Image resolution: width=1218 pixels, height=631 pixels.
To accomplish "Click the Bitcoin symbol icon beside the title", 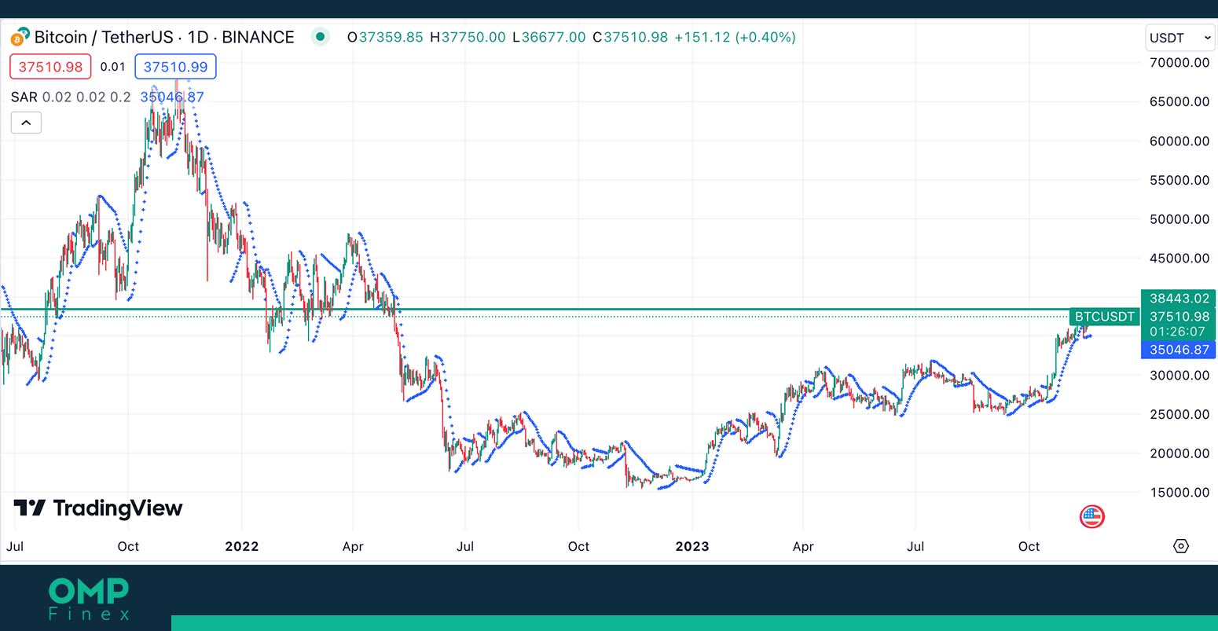I will [x=20, y=37].
